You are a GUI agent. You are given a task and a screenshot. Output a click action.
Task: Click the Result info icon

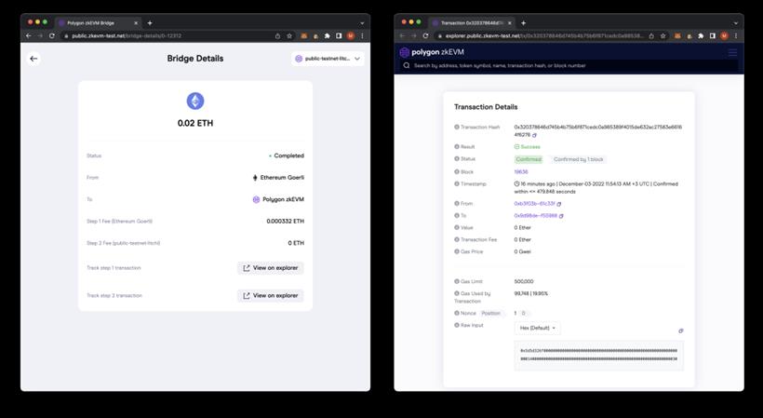tap(457, 146)
